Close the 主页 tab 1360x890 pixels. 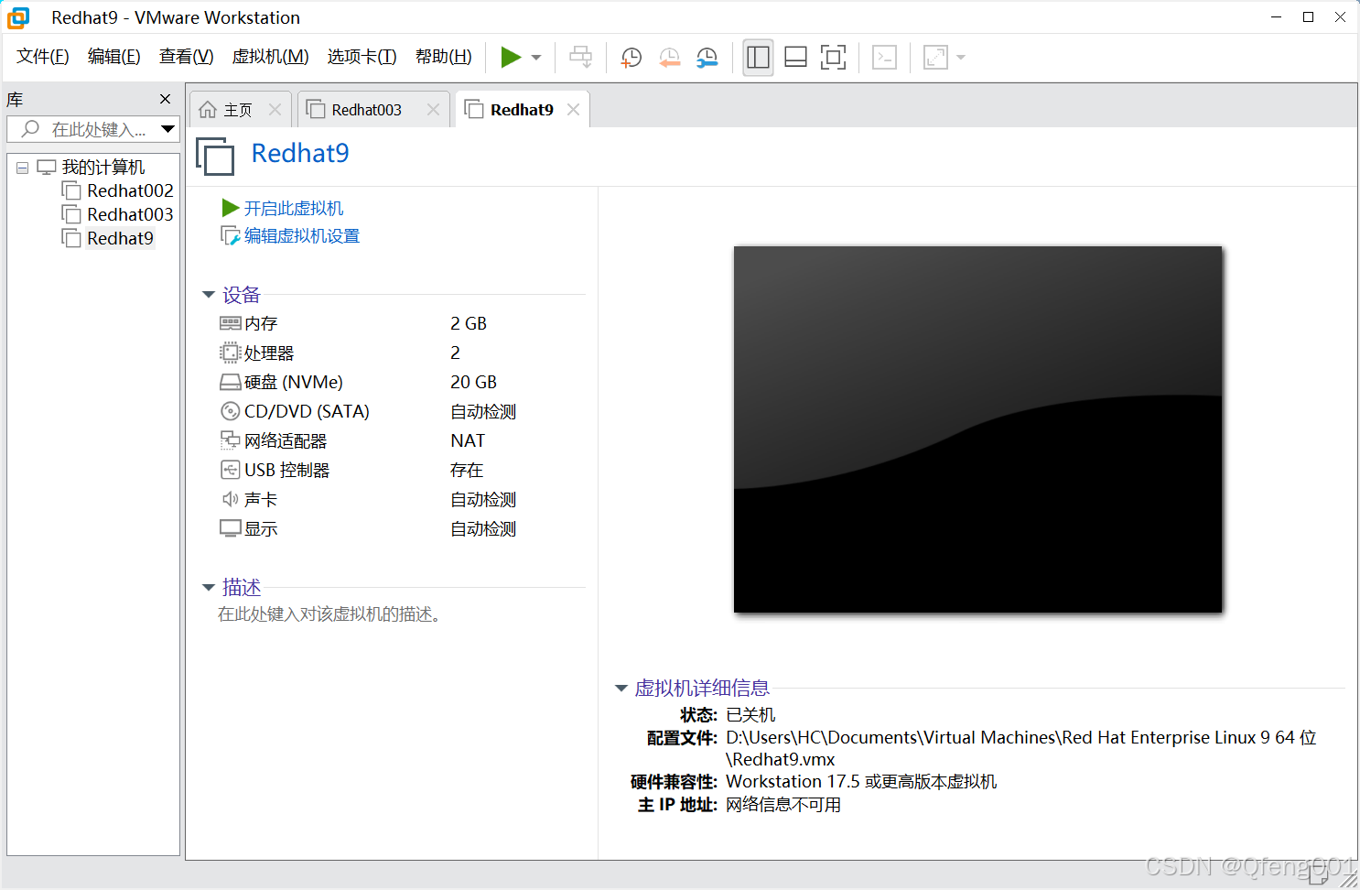tap(275, 110)
